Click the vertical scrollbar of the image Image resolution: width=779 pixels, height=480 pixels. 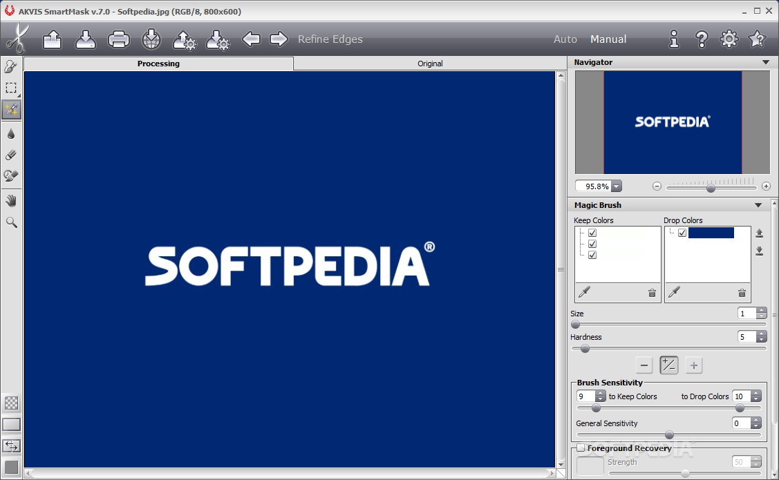561,270
